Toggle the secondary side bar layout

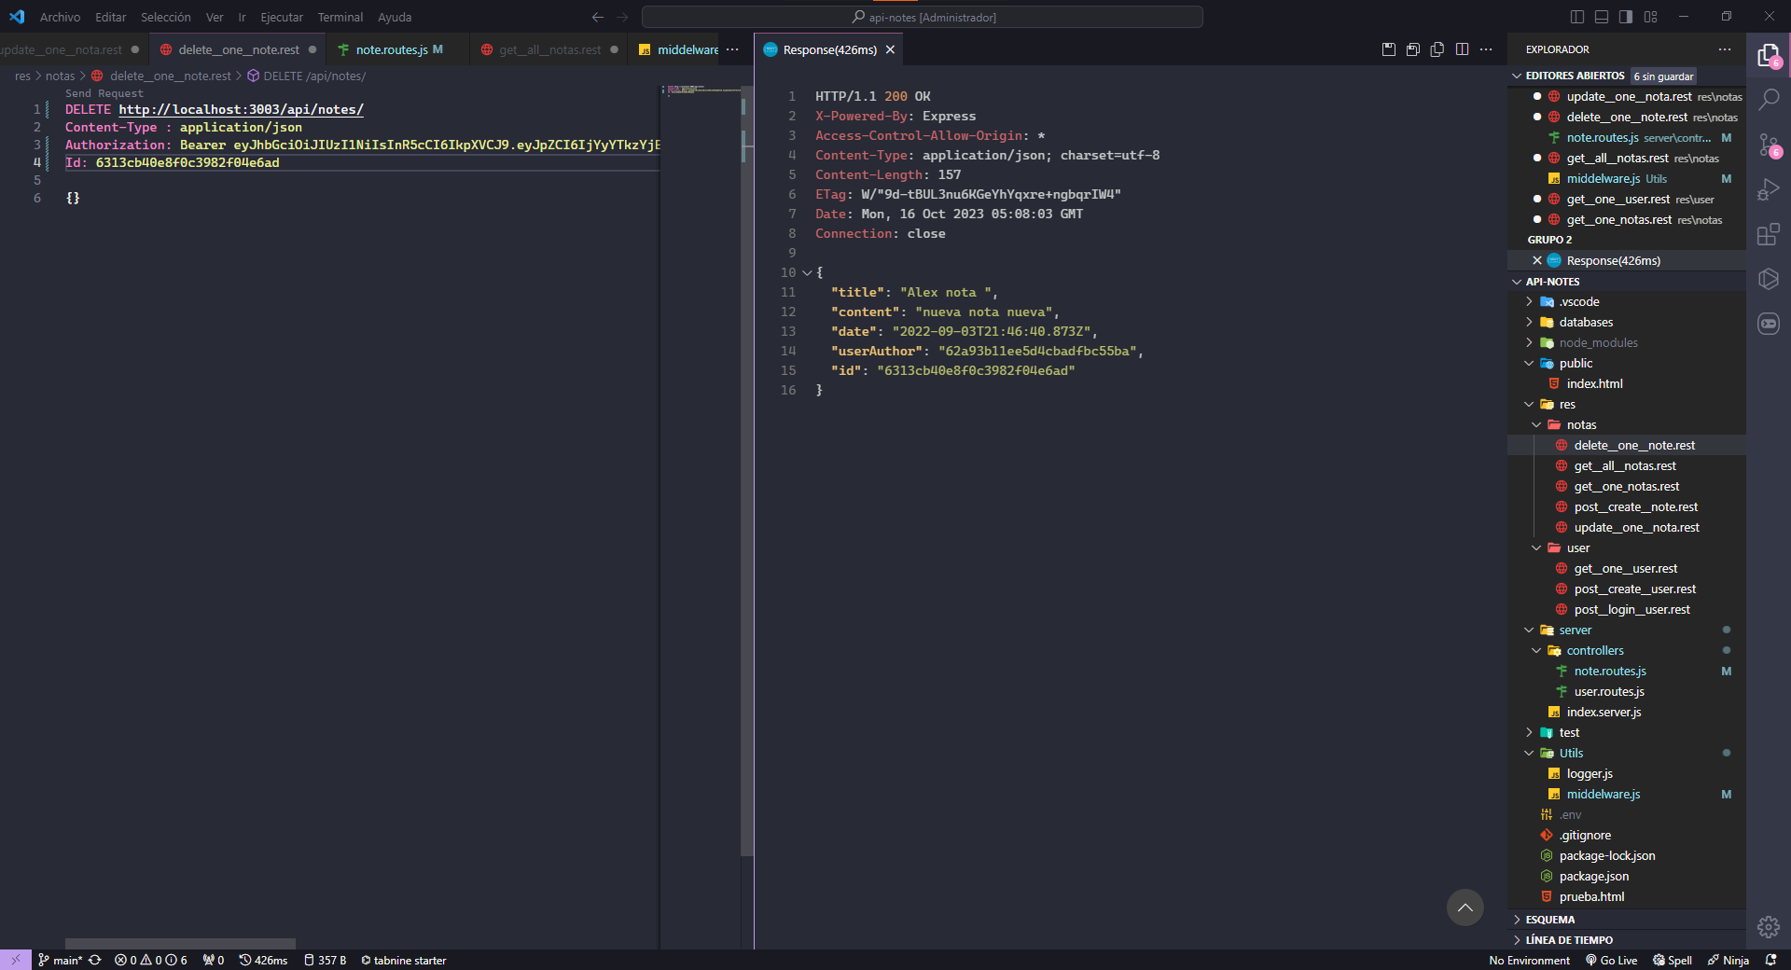pos(1626,17)
